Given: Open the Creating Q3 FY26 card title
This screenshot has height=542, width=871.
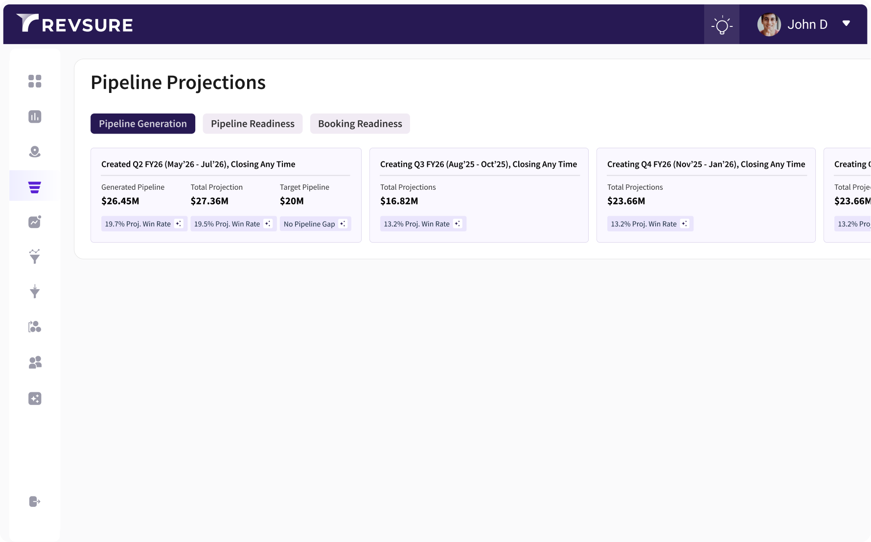Looking at the screenshot, I should (479, 164).
